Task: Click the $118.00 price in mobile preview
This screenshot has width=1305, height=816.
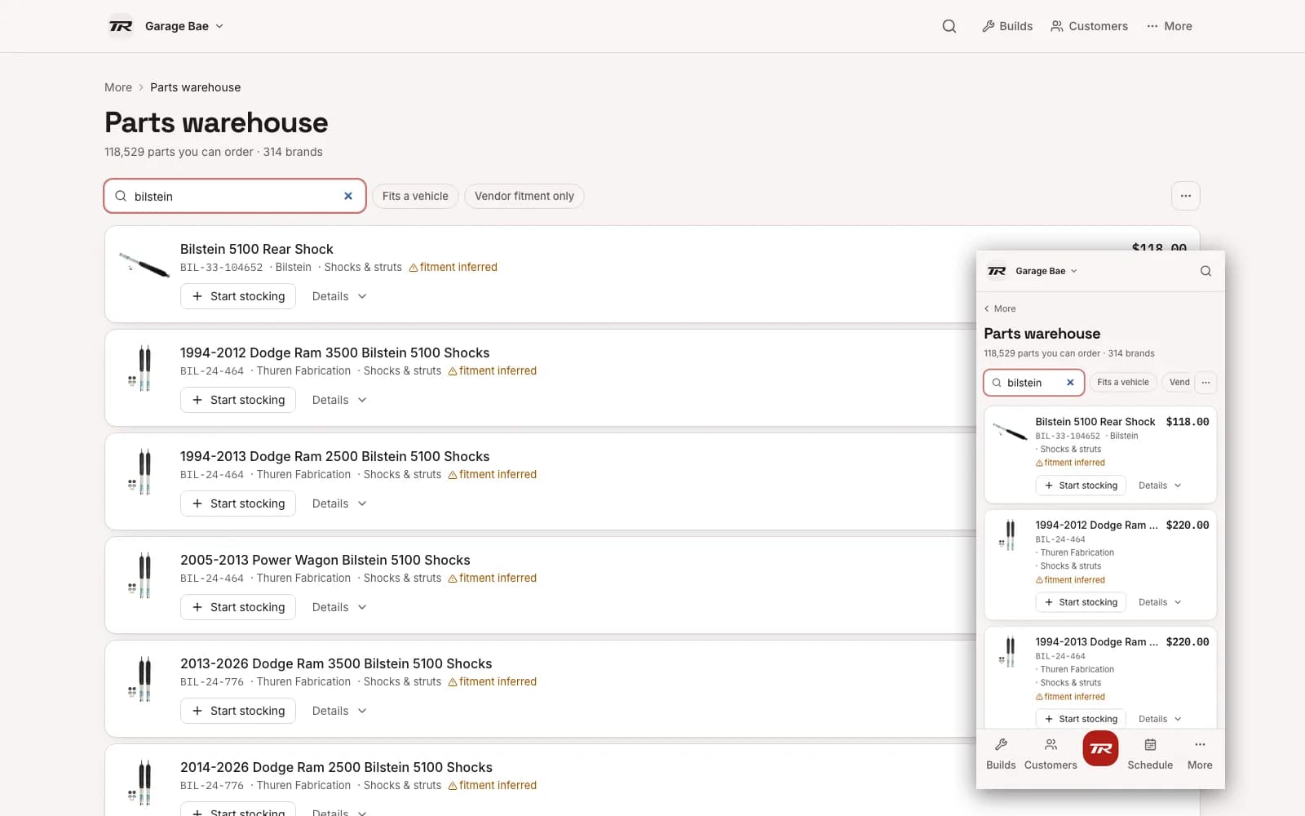Action: pos(1188,422)
